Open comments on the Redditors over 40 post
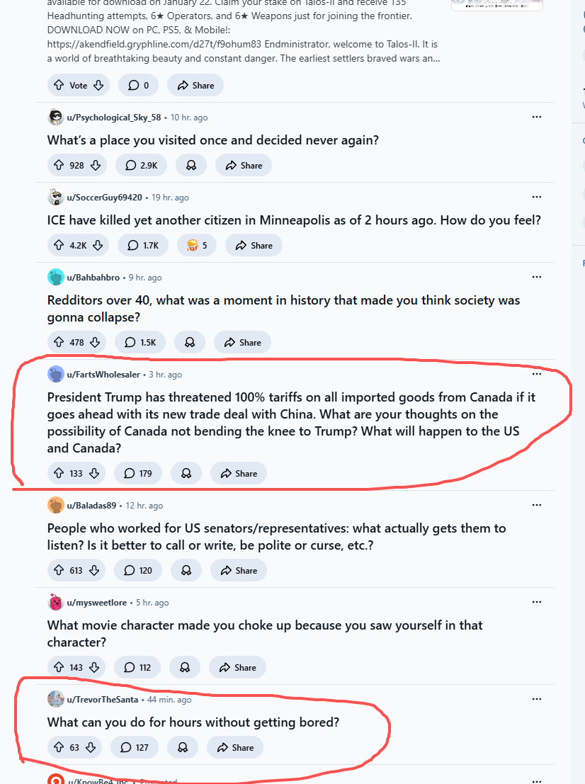Viewport: 585px width, 784px height. 140,343
